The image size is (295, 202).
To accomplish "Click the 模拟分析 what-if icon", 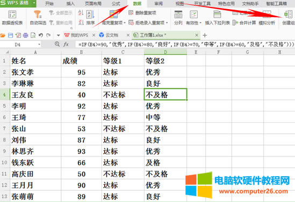I will 267,14.
